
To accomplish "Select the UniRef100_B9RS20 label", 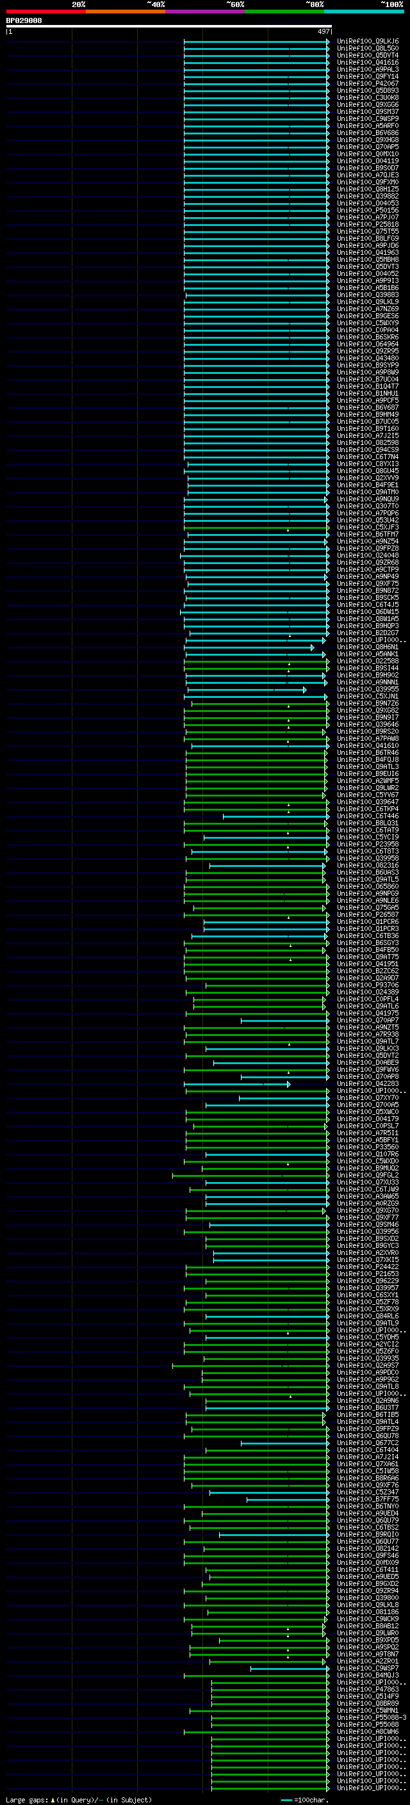I will tap(368, 731).
